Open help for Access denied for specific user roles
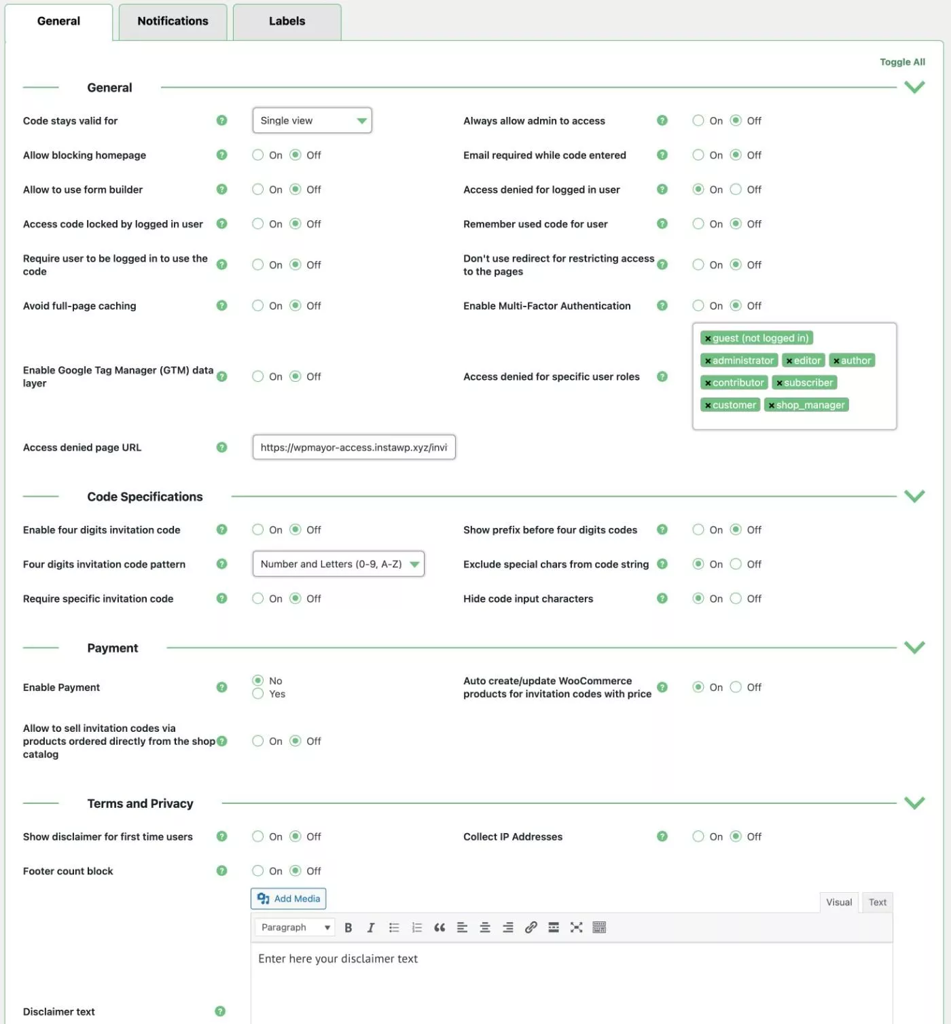This screenshot has width=951, height=1024. (662, 376)
